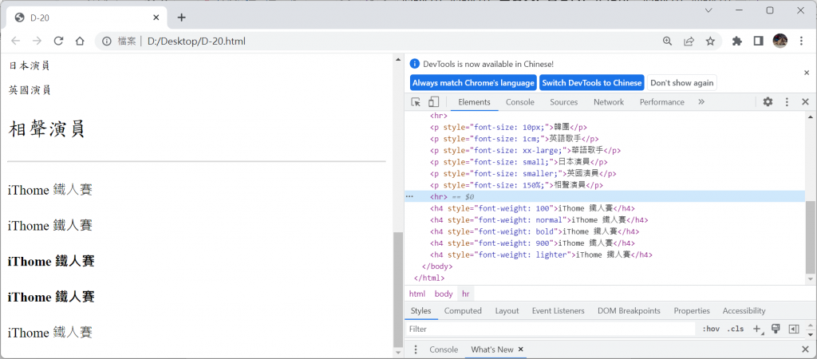The image size is (817, 359).
Task: Toggle rendering emulations paintbrush icon
Action: (776, 329)
